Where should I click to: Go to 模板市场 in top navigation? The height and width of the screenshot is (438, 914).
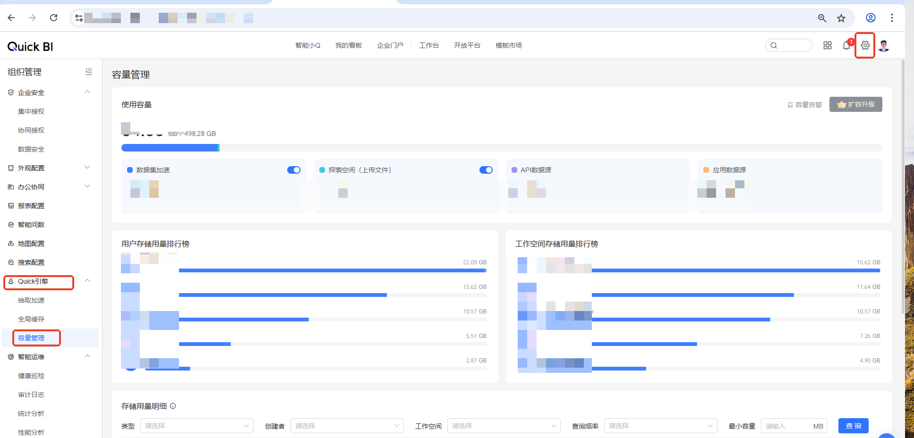coord(509,45)
